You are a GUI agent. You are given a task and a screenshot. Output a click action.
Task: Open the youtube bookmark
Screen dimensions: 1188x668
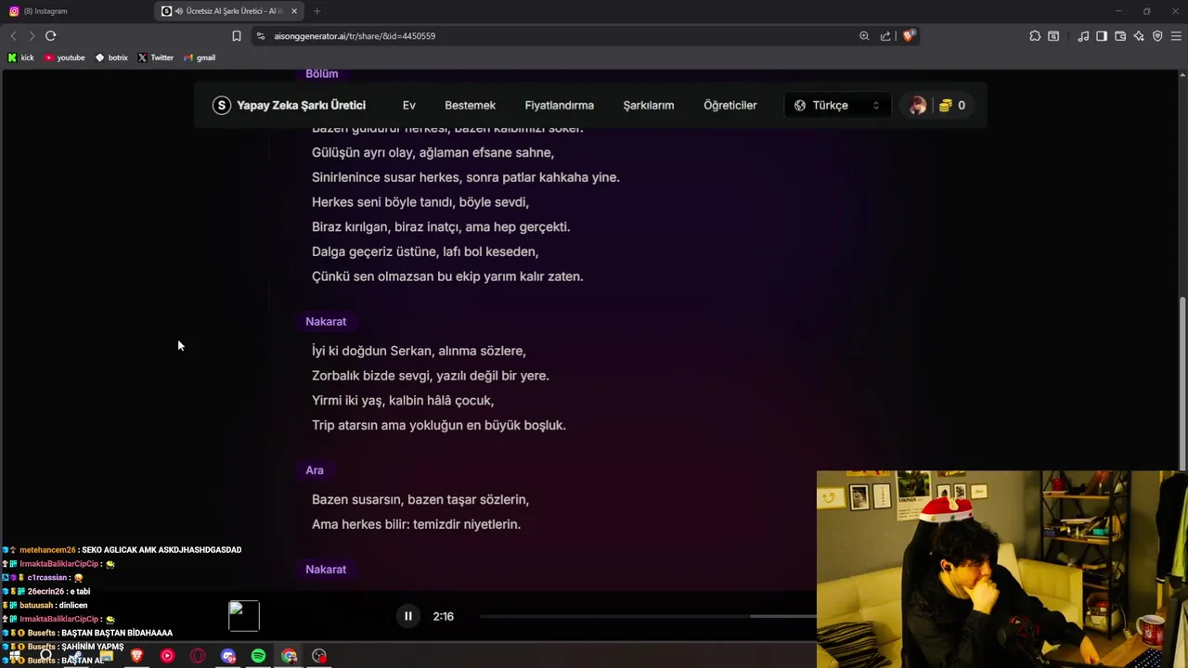pyautogui.click(x=64, y=58)
